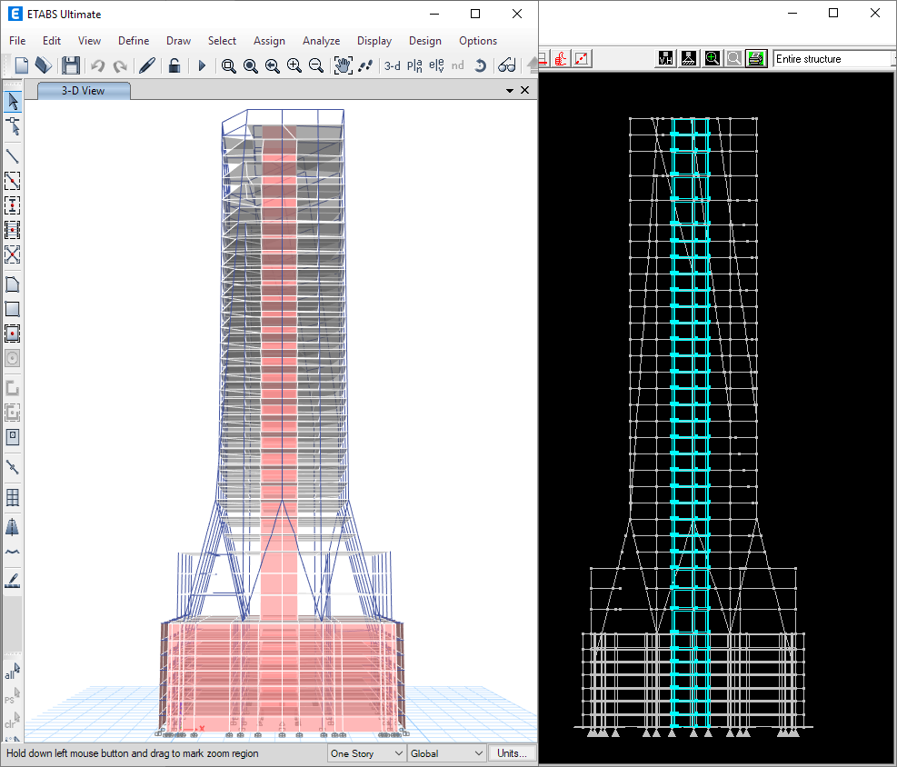897x767 pixels.
Task: Open a saved model file
Action: tap(45, 65)
